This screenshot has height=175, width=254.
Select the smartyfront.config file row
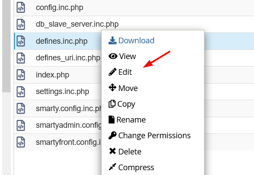pyautogui.click(x=58, y=142)
